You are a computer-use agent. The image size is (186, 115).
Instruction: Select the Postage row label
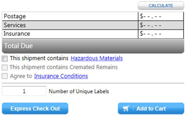click(15, 16)
